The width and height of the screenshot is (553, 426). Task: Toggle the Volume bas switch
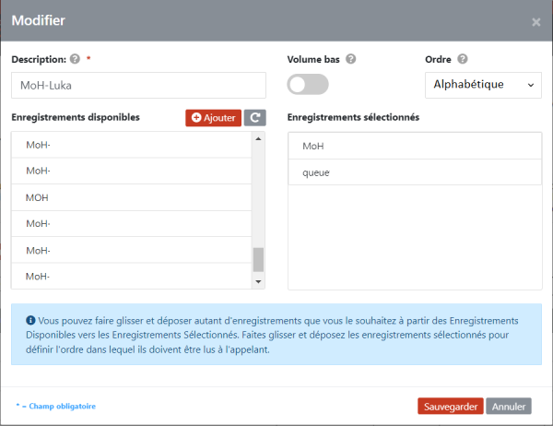[308, 84]
